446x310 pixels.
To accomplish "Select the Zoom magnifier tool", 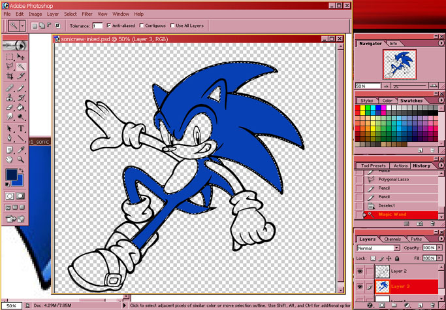I will (x=20, y=160).
